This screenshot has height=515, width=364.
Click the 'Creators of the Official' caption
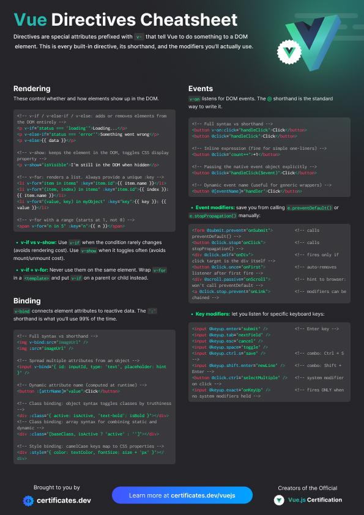tap(308, 488)
